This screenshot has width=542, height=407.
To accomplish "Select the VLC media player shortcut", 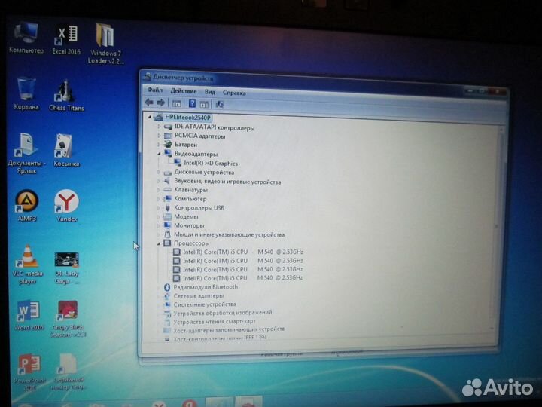I will click(28, 265).
